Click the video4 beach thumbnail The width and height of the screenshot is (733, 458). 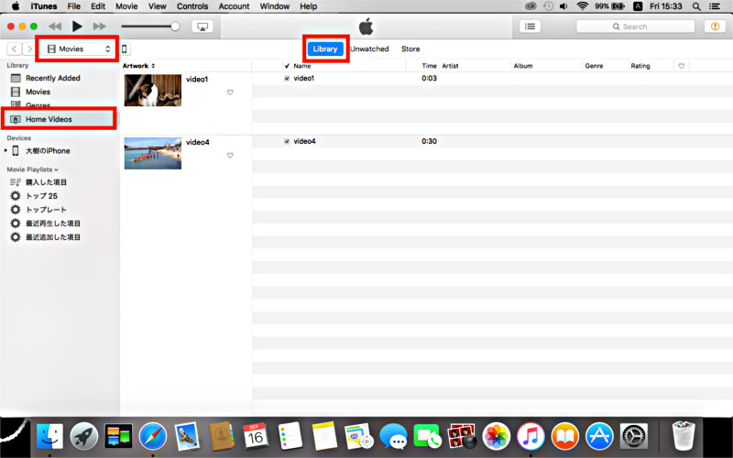coord(152,153)
